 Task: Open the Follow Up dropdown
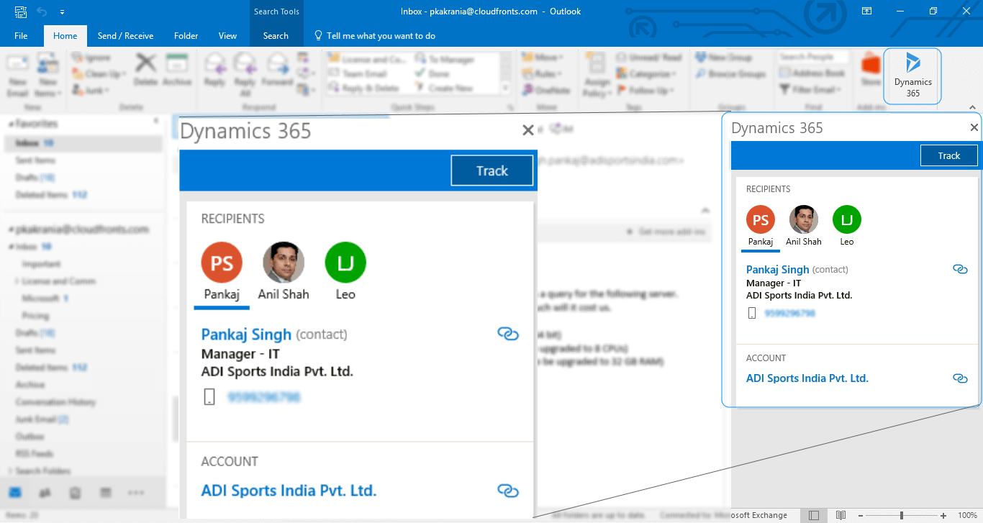pyautogui.click(x=645, y=90)
